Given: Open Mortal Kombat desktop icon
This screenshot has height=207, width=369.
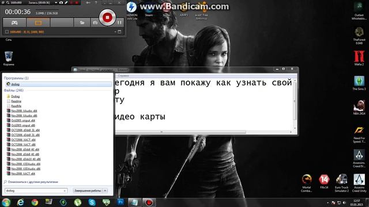Looking at the screenshot, I should click(x=307, y=183).
